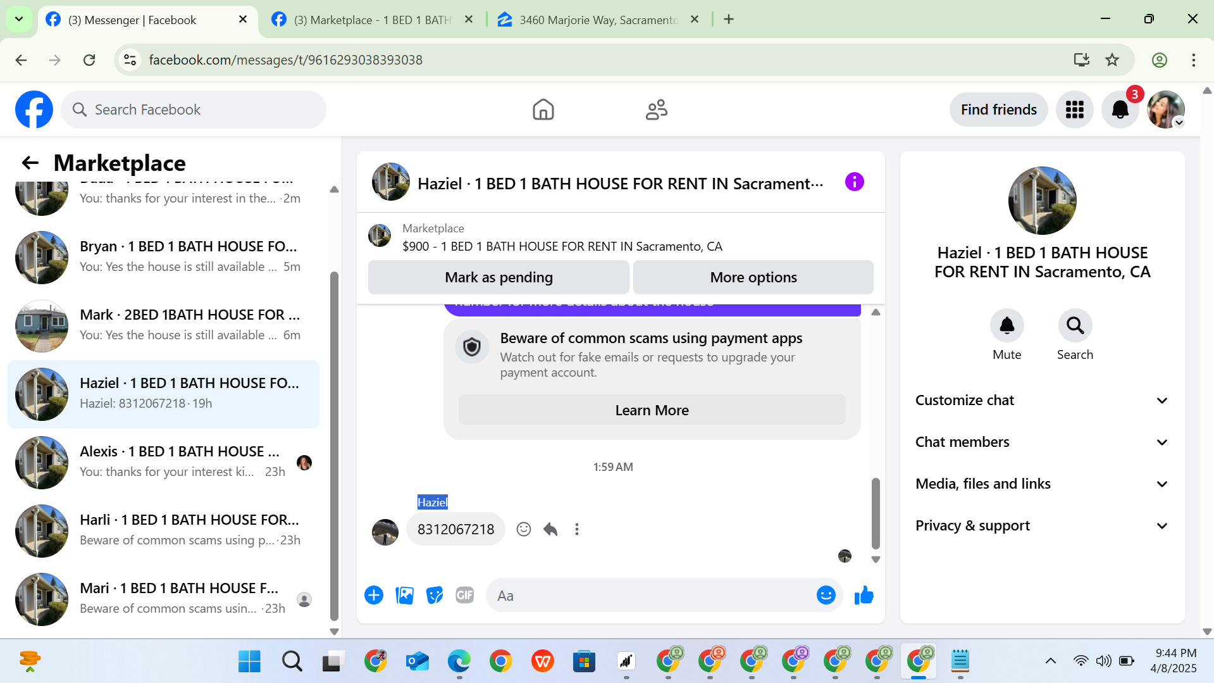
Task: Open Windows Start menu
Action: point(249,661)
